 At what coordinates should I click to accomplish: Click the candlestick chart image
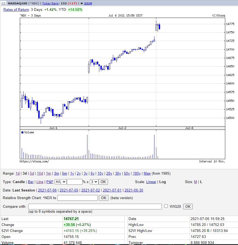(x=122, y=89)
